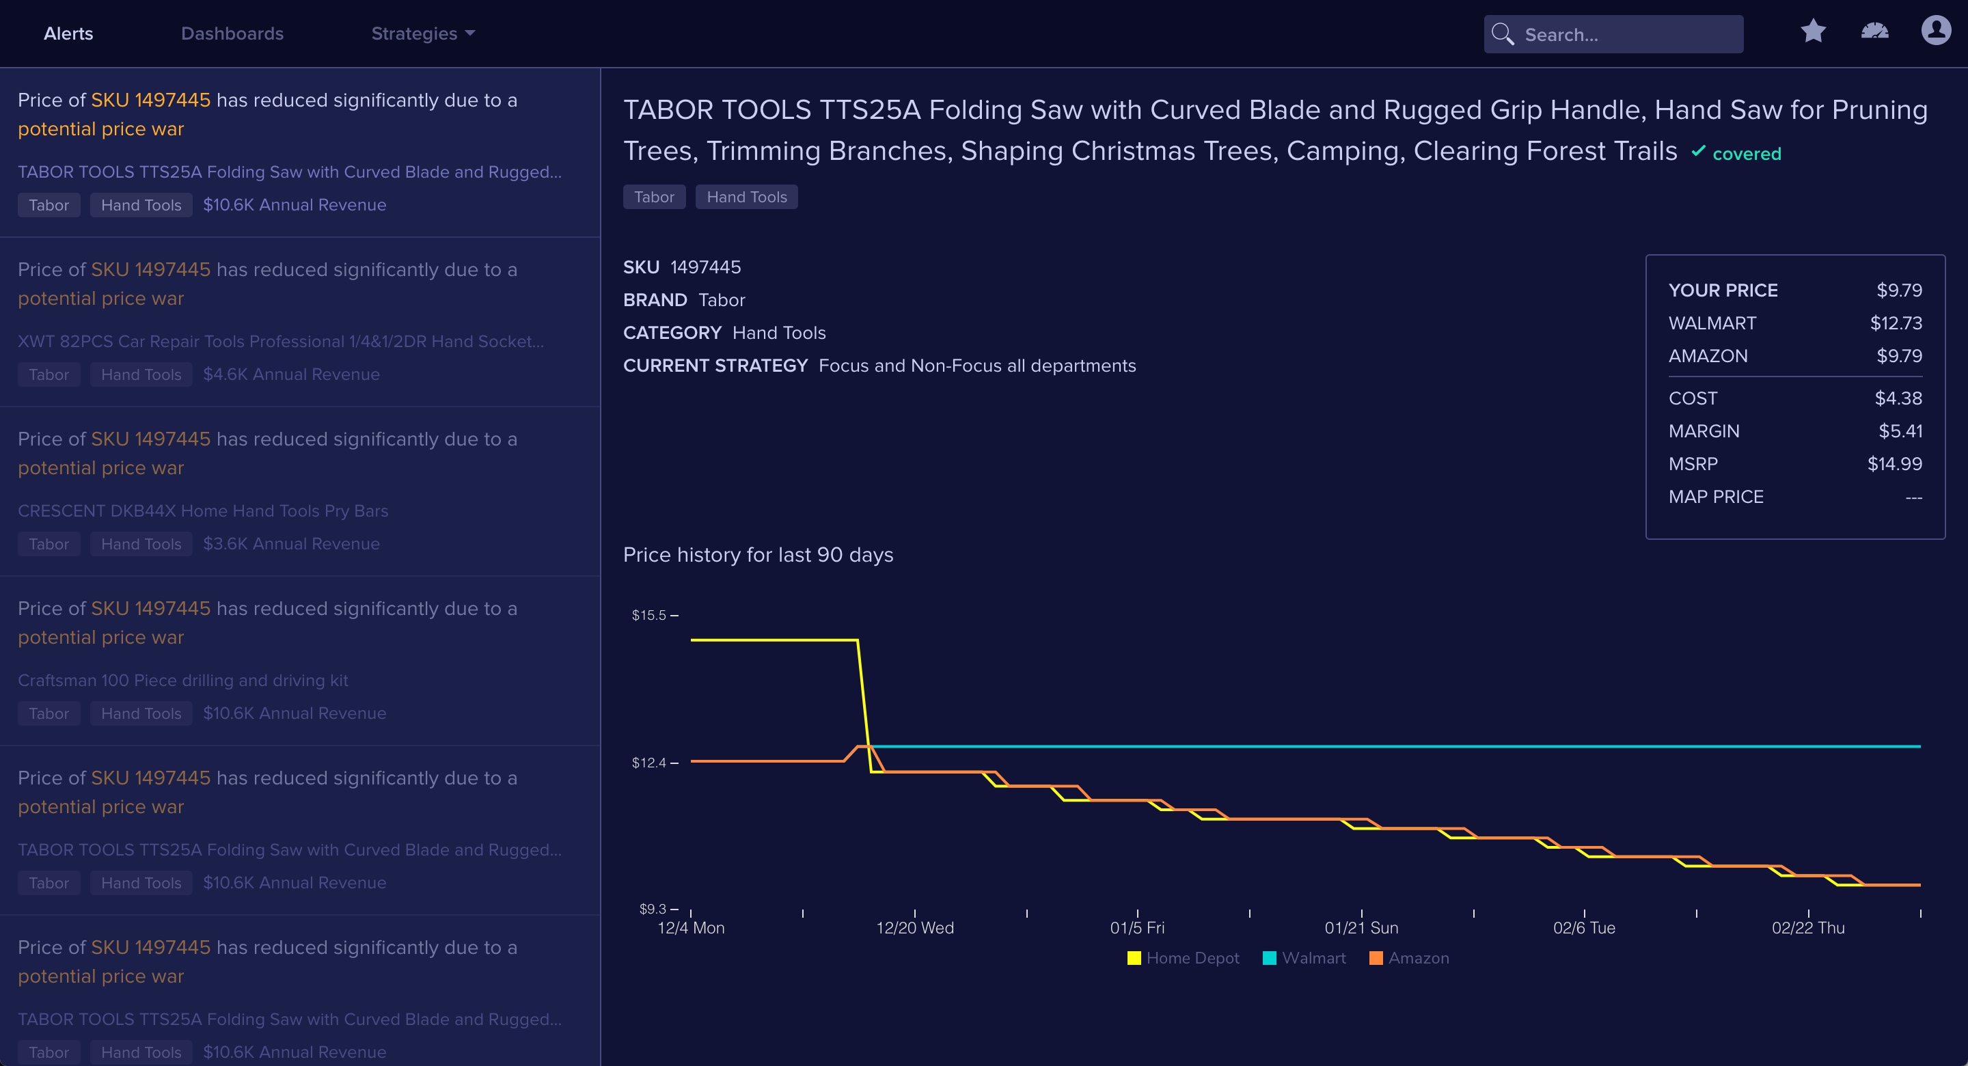
Task: Click the Price history for last 90 days heading
Action: pyautogui.click(x=758, y=555)
